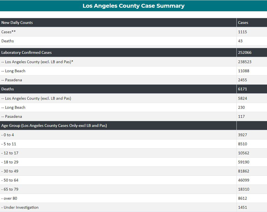
Task: Click the value 1451
Action: 243,207
